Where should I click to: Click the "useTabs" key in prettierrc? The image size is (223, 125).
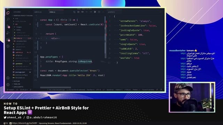(x=125, y=58)
